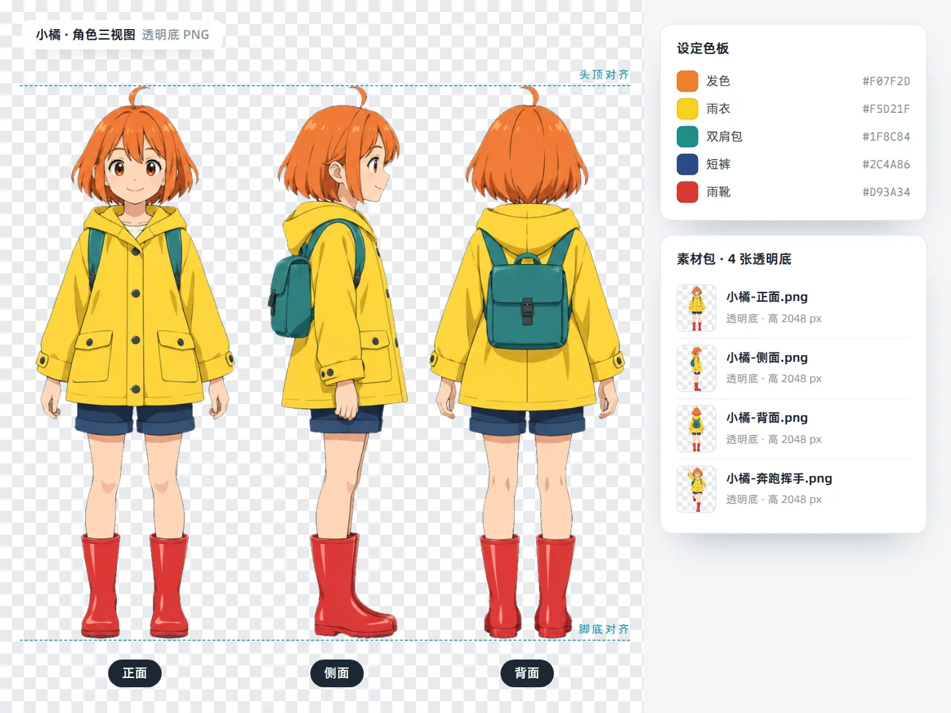Screen dimensions: 951x713
Task: Click the back-view character illustration
Action: [527, 362]
